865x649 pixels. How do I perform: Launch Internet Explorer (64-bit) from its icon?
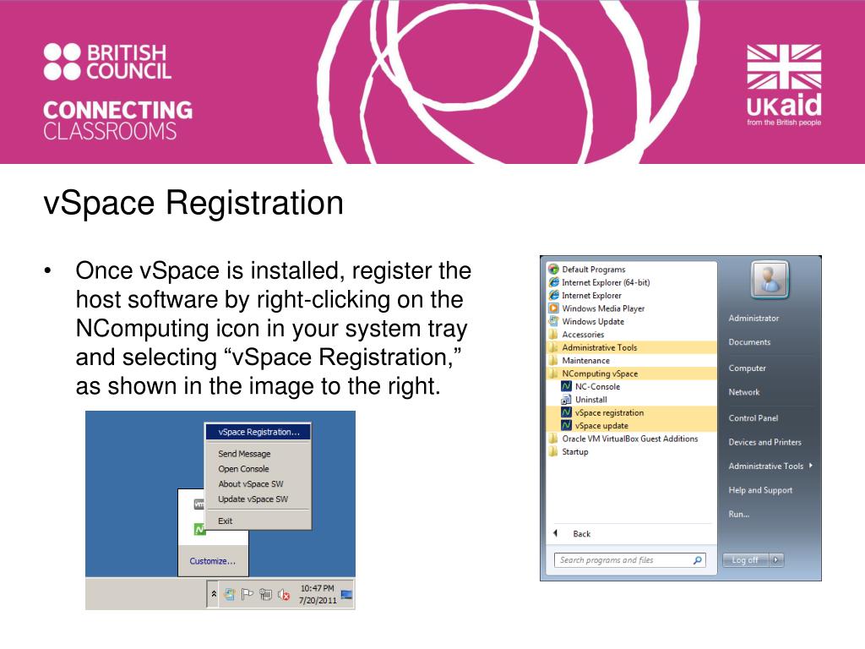click(554, 282)
